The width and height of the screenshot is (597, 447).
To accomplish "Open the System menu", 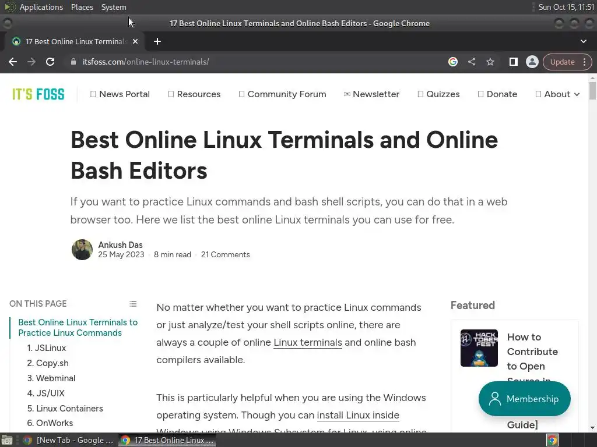I will click(x=114, y=7).
